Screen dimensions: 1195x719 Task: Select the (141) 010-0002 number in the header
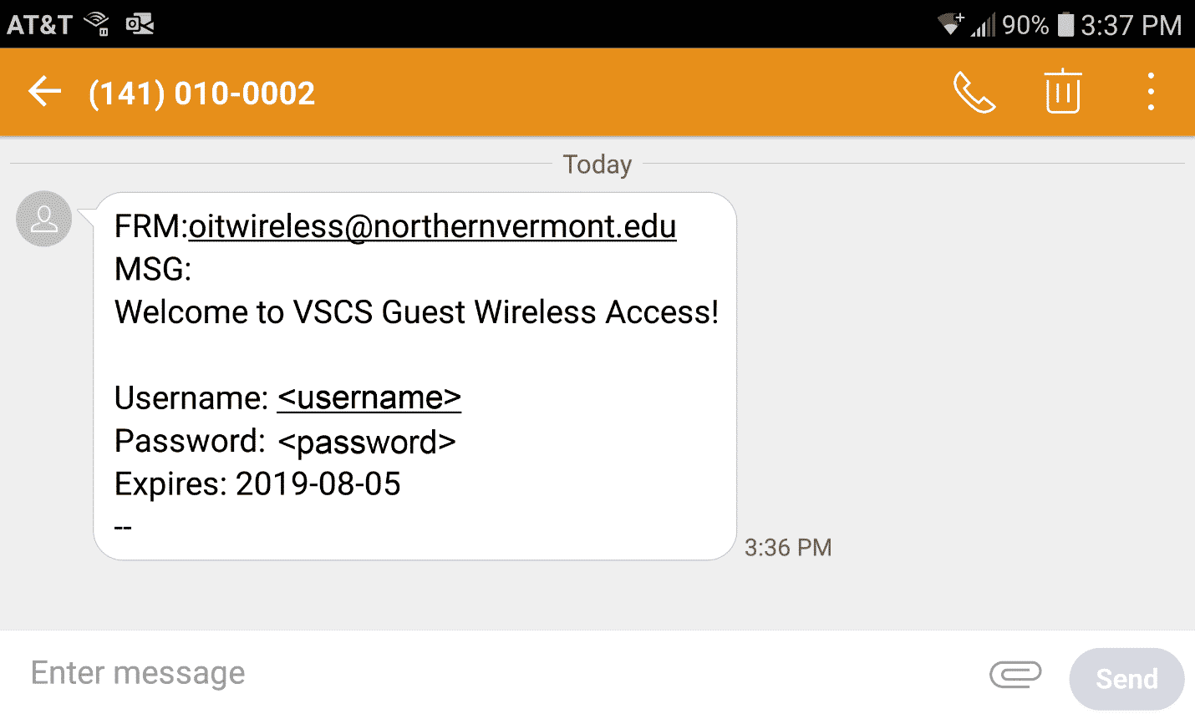click(x=202, y=94)
